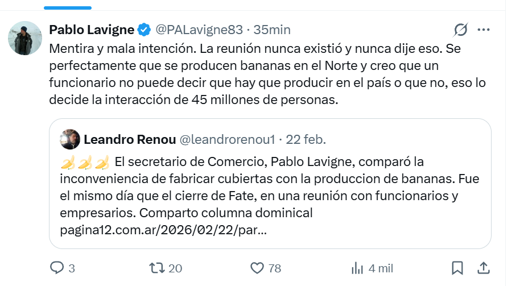
Task: Click the reply comment icon
Action: (57, 268)
